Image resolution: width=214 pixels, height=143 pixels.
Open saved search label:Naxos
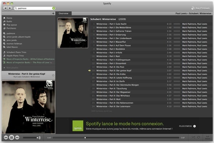coord(12,47)
